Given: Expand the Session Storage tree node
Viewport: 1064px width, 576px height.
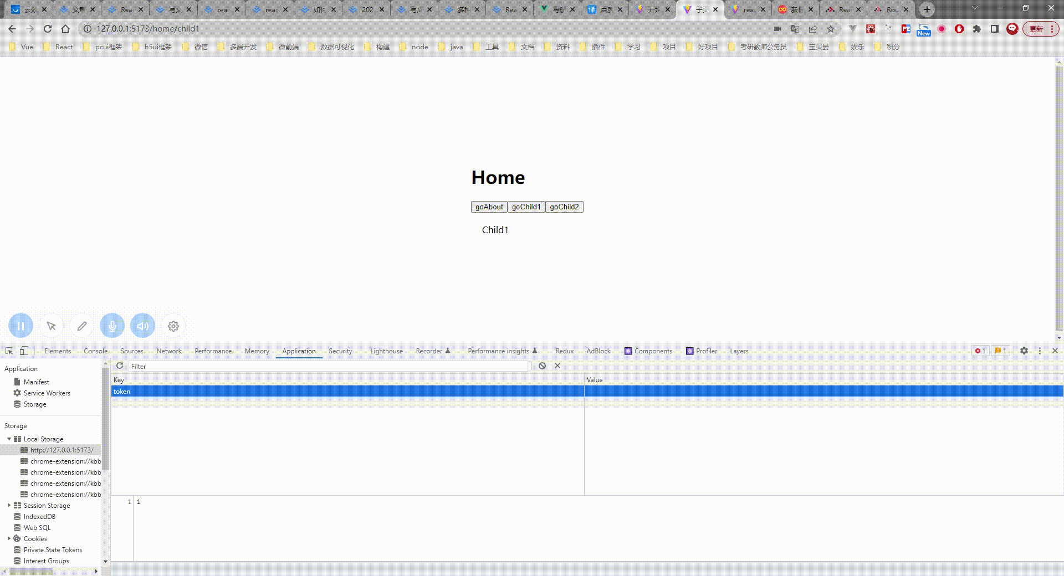Looking at the screenshot, I should click(x=9, y=506).
